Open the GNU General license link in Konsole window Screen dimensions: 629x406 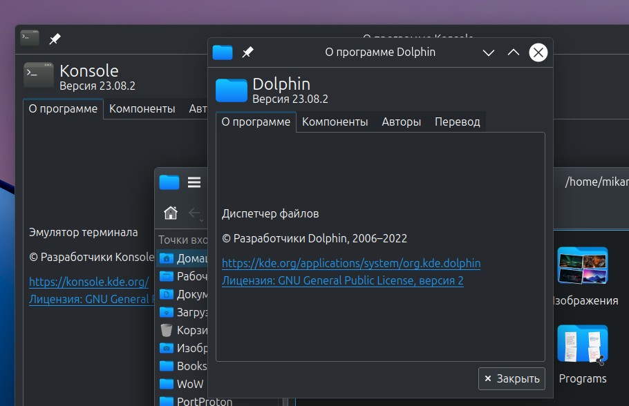pyautogui.click(x=91, y=299)
